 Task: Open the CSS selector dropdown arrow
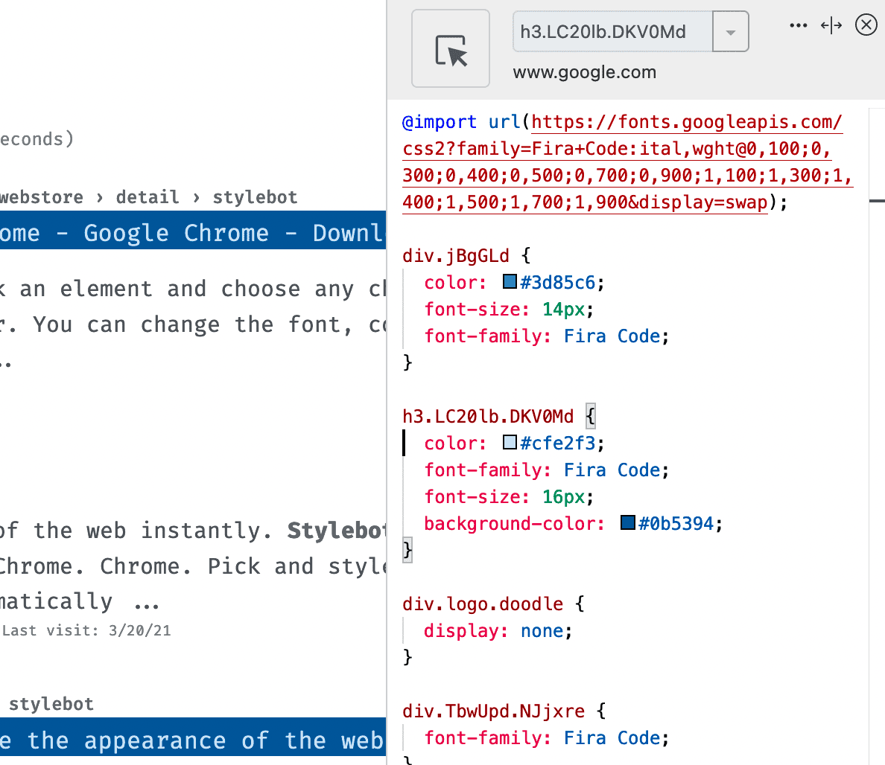[x=729, y=31]
